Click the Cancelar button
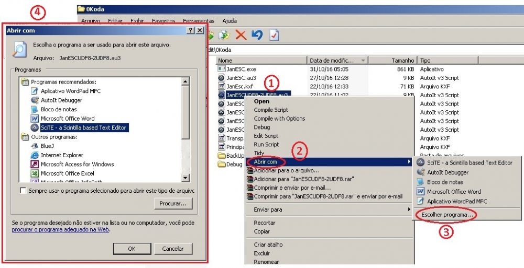The image size is (524, 268). 173,249
